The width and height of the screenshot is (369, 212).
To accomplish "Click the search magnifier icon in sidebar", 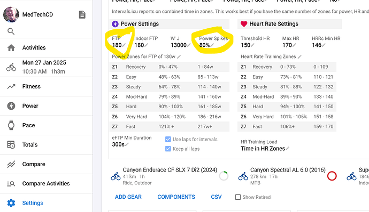I will [11, 31].
